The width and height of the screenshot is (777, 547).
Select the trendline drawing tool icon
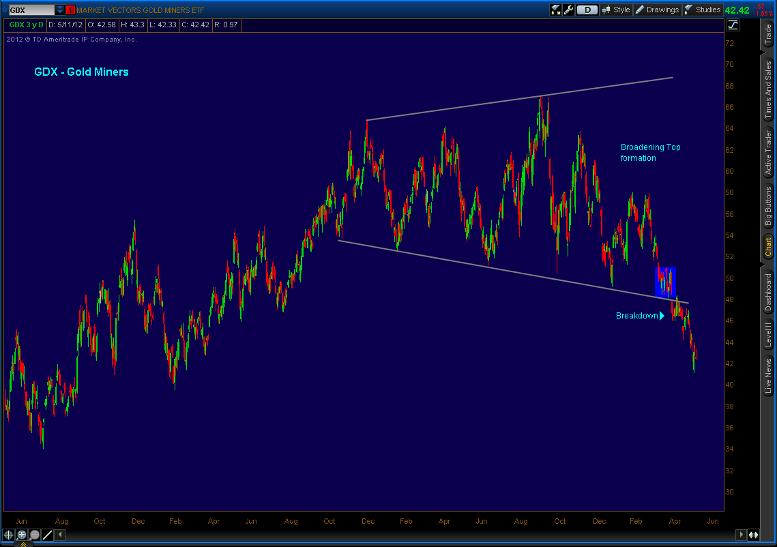click(x=47, y=535)
